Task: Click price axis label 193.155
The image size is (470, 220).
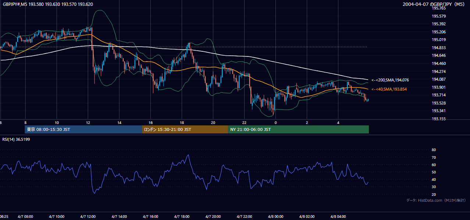Action: (438, 119)
